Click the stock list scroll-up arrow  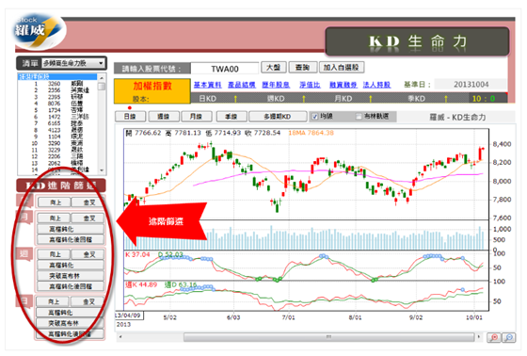coord(102,78)
